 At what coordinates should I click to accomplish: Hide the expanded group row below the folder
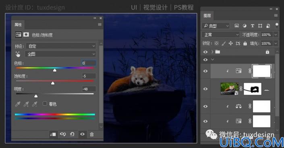(x=205, y=60)
